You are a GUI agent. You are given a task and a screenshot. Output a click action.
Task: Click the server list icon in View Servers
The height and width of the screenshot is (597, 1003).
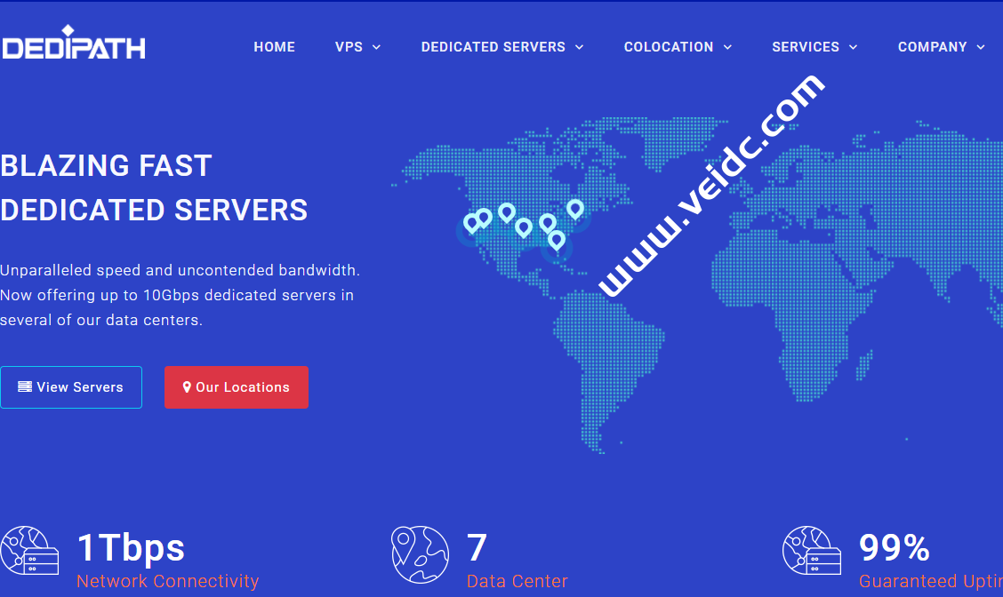[x=25, y=387]
